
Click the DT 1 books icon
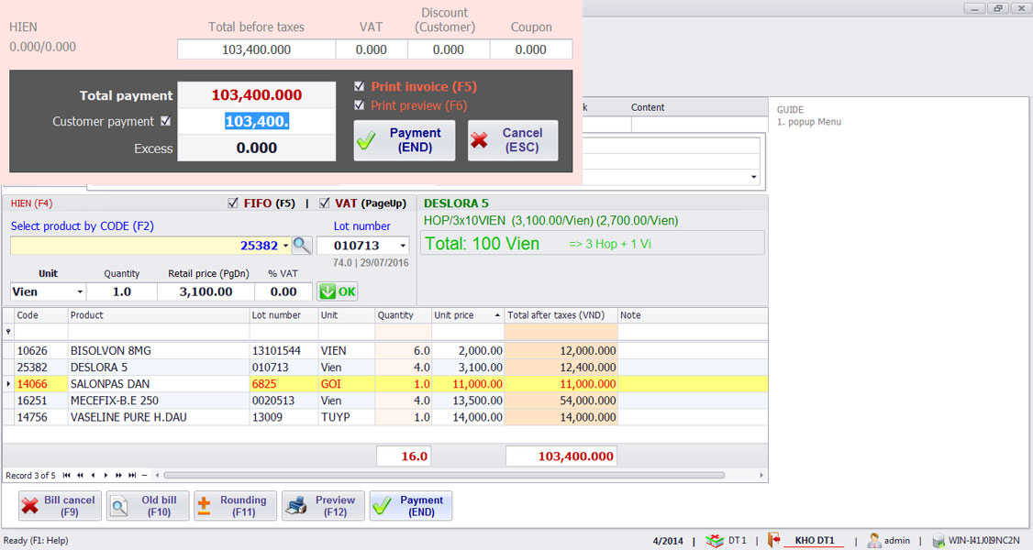point(715,541)
